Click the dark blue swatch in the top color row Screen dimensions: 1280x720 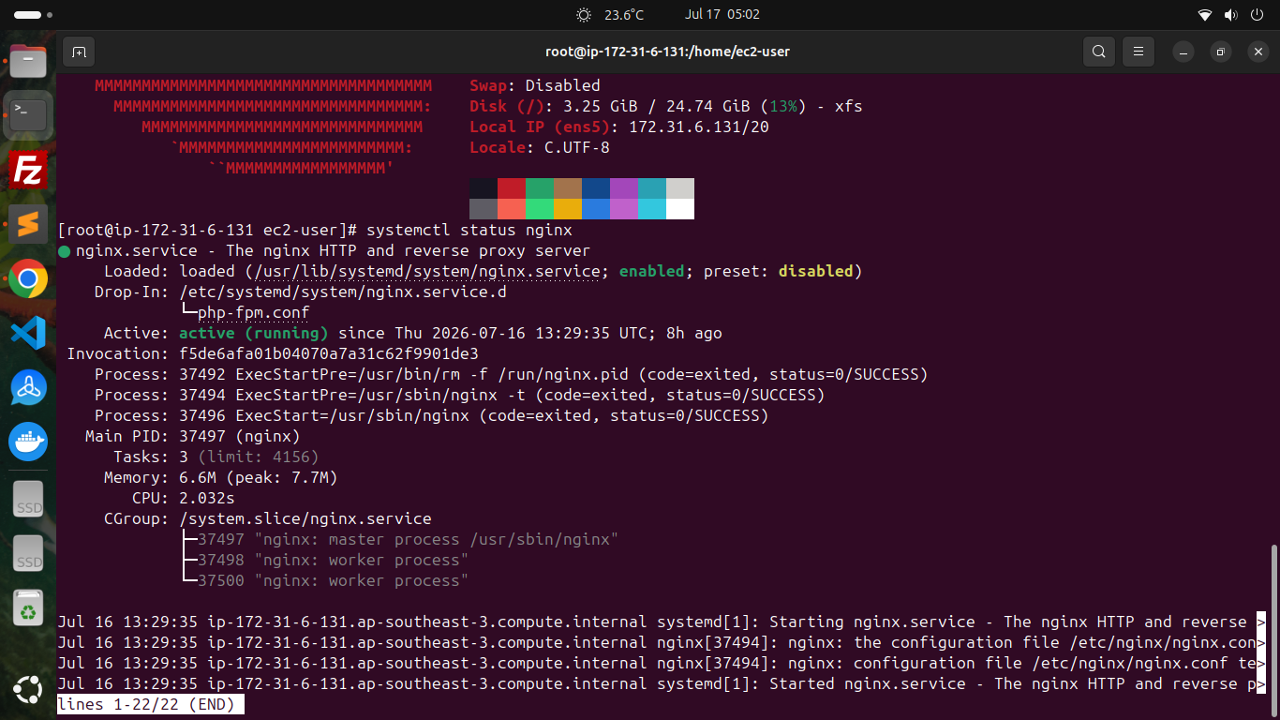pos(596,188)
